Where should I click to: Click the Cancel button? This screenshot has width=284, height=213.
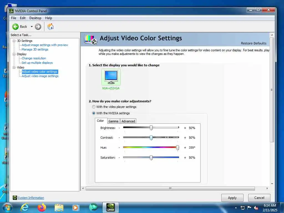259,198
